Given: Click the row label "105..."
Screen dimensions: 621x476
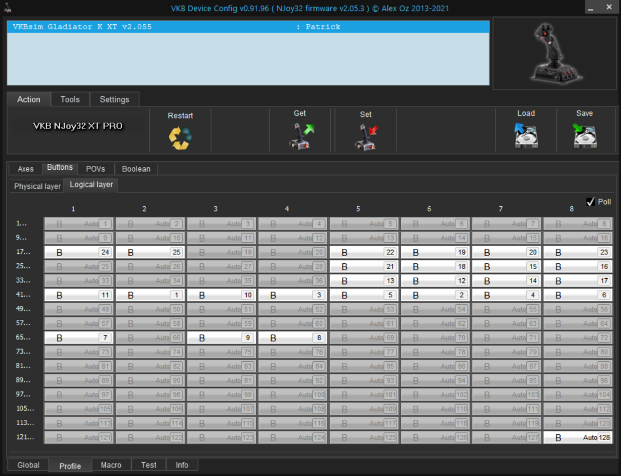Looking at the screenshot, I should 25,409.
